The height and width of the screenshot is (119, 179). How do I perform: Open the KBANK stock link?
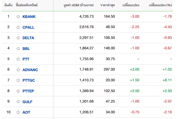(29, 16)
